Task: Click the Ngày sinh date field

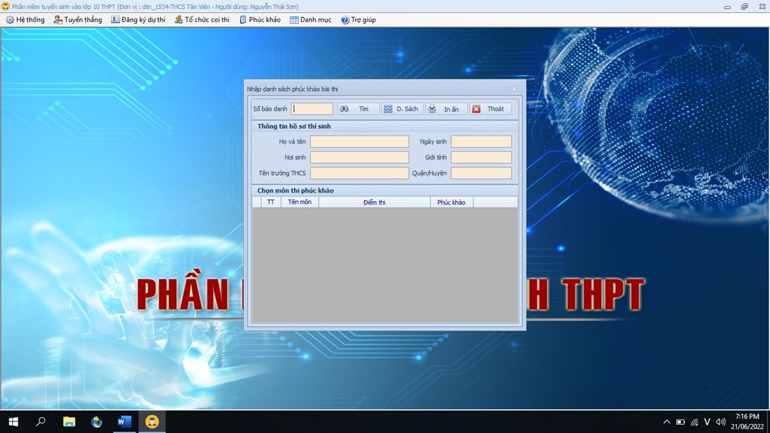Action: coord(481,142)
